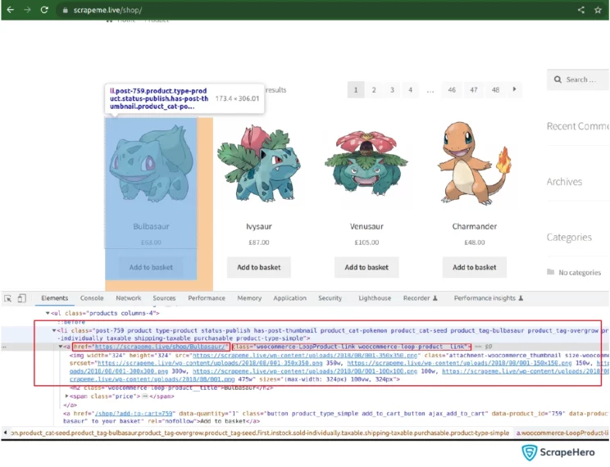The height and width of the screenshot is (467, 610).
Task: Open the Lighthouse tab
Action: pos(375,298)
